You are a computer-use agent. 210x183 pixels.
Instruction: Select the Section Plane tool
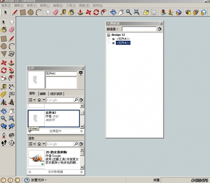(x=11, y=143)
